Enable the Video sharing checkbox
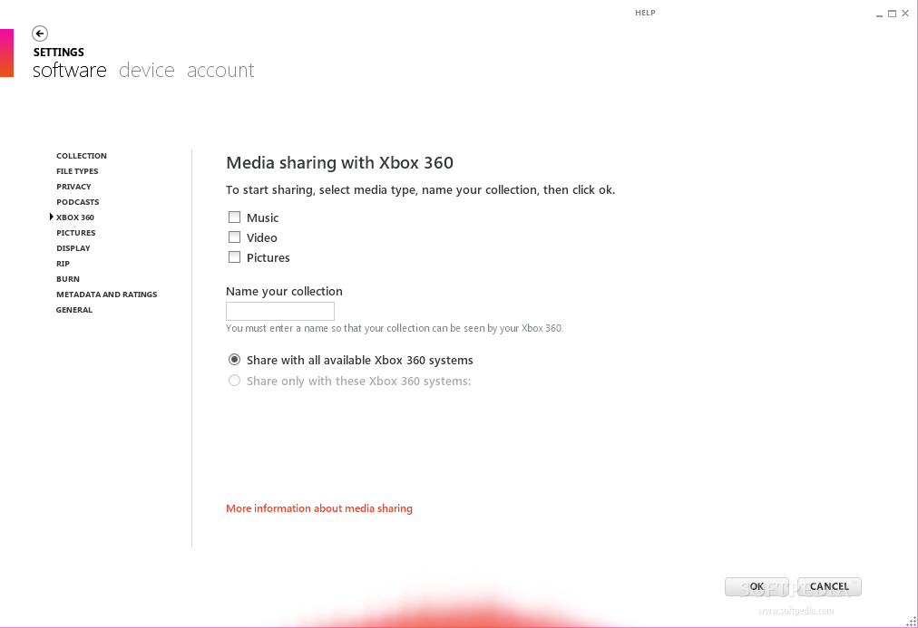Image resolution: width=918 pixels, height=628 pixels. pyautogui.click(x=234, y=237)
